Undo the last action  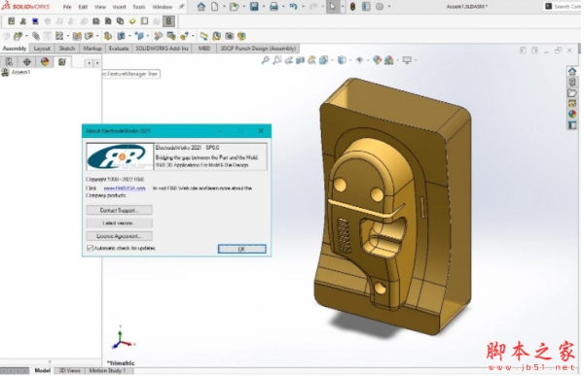point(294,7)
